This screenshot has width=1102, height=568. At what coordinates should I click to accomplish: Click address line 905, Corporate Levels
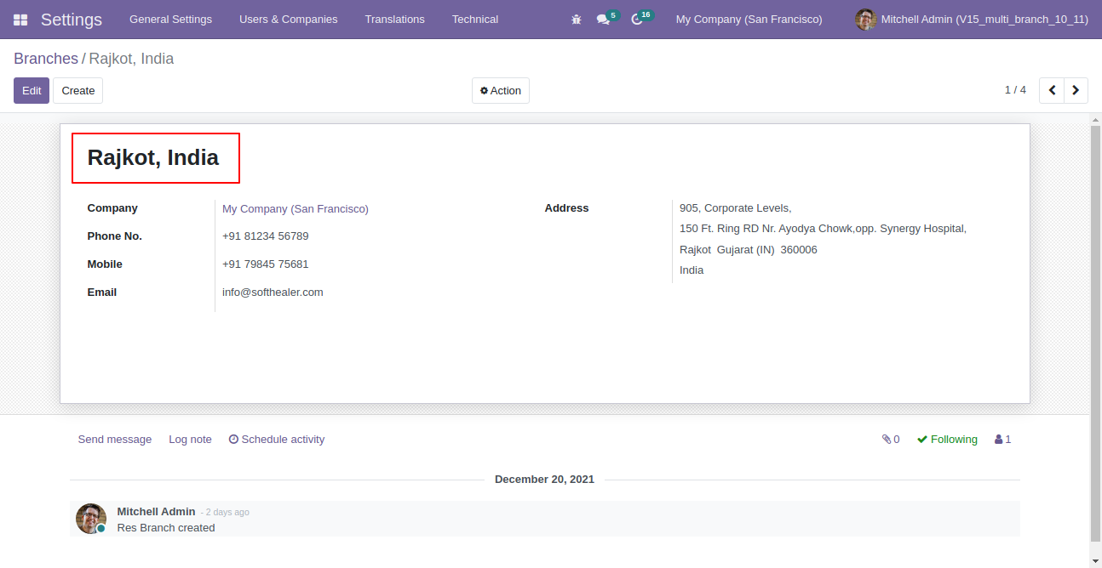click(736, 208)
